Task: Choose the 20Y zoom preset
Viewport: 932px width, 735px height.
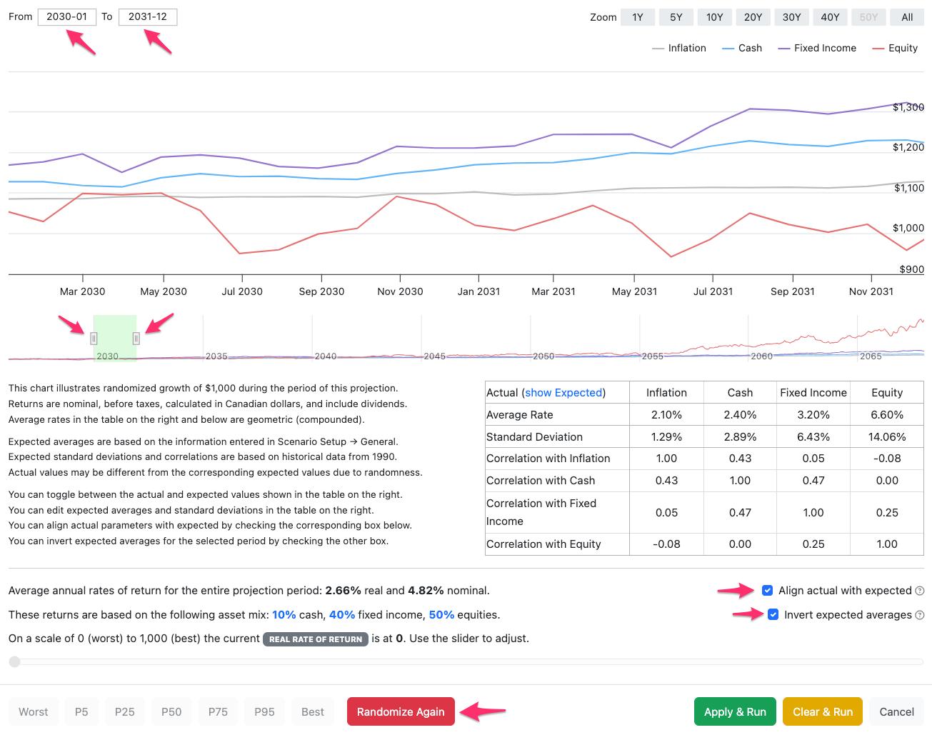Action: pos(753,17)
